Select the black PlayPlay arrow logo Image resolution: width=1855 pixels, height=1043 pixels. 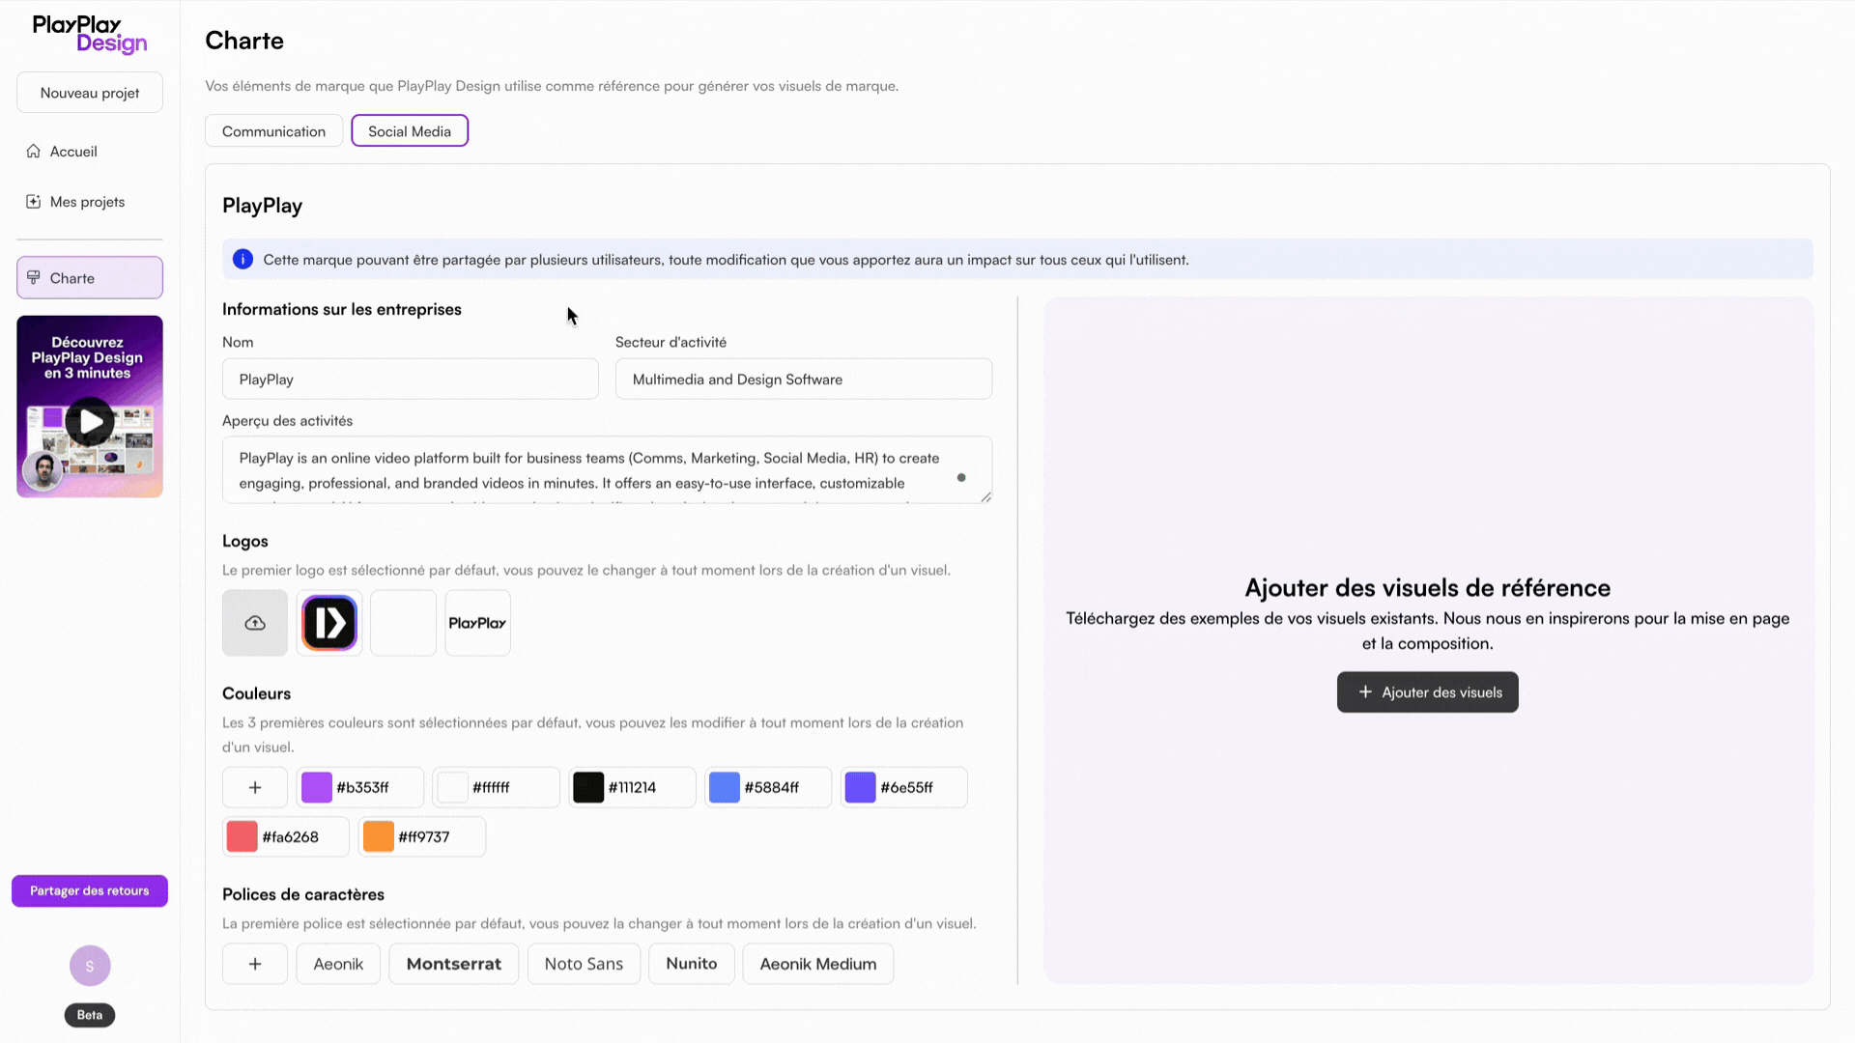pyautogui.click(x=329, y=623)
